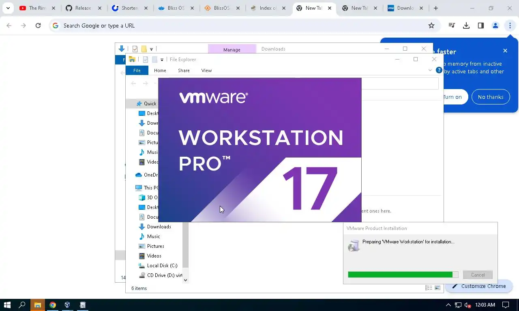Screen dimensions: 519x311
Task: Click the green installation progress bar
Action: click(403, 275)
